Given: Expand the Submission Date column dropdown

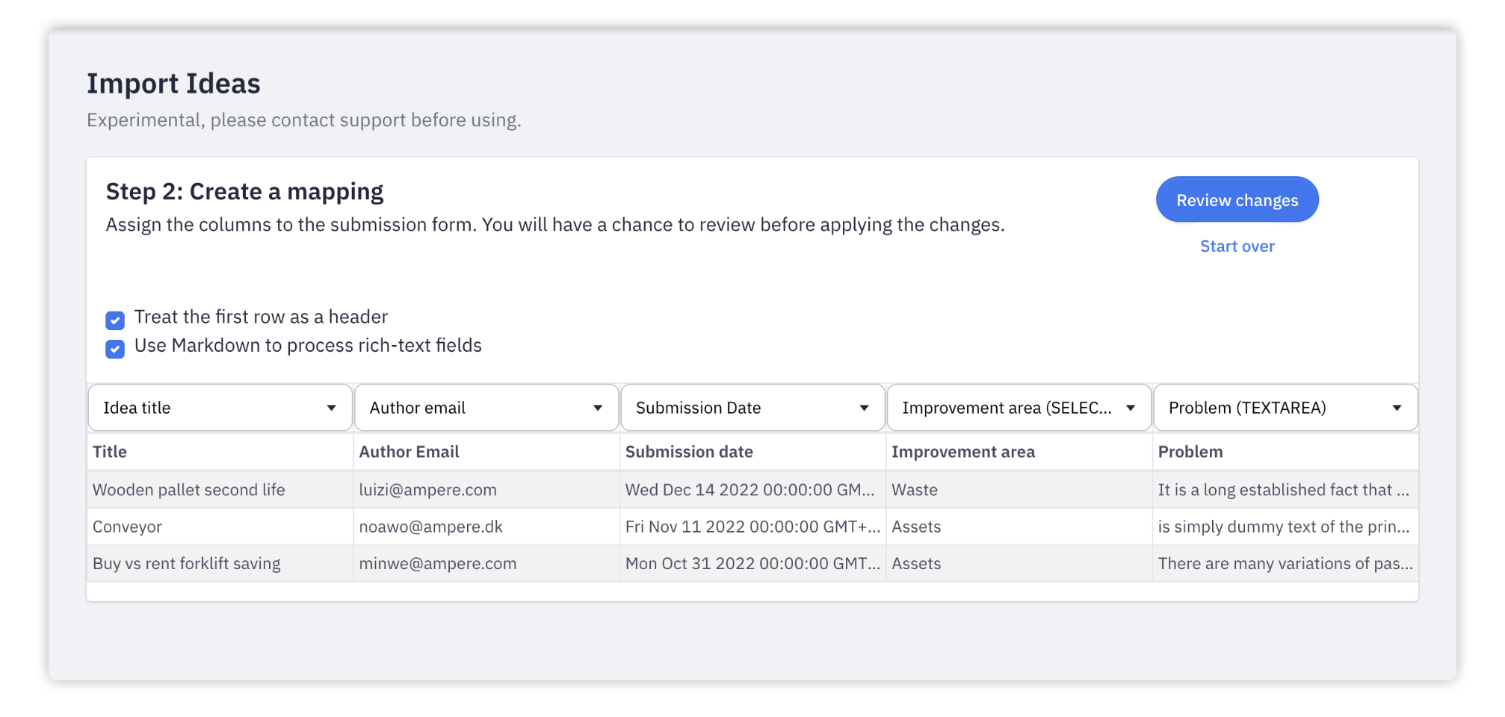Looking at the screenshot, I should (752, 408).
